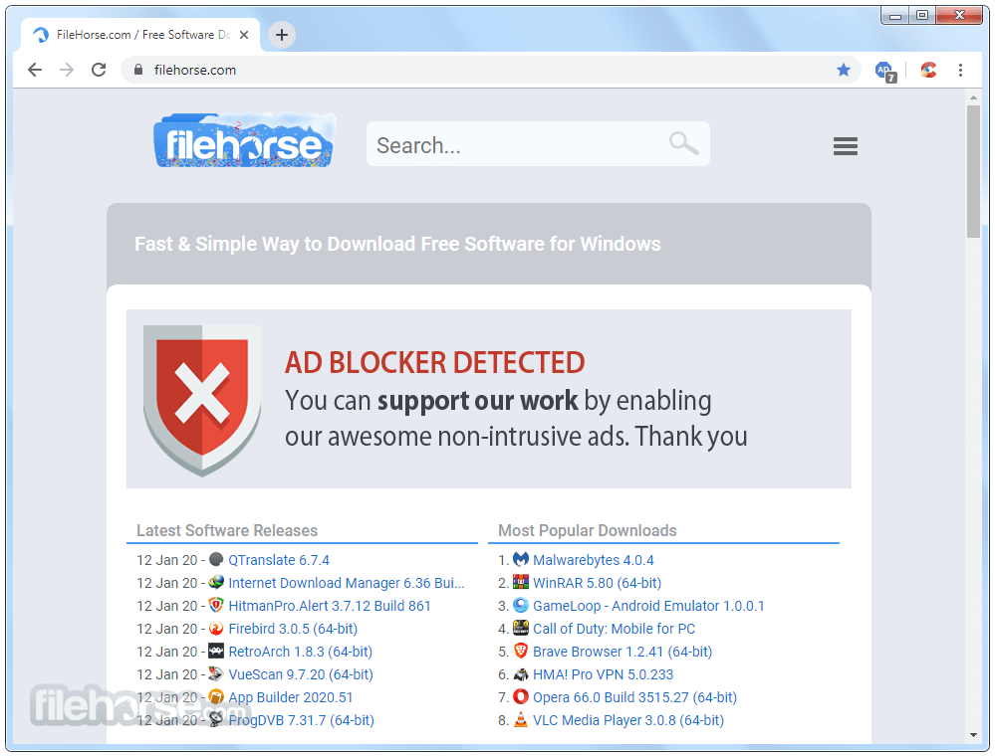Screen dimensions: 995x756
Task: Click inside the Search... field
Action: click(538, 144)
